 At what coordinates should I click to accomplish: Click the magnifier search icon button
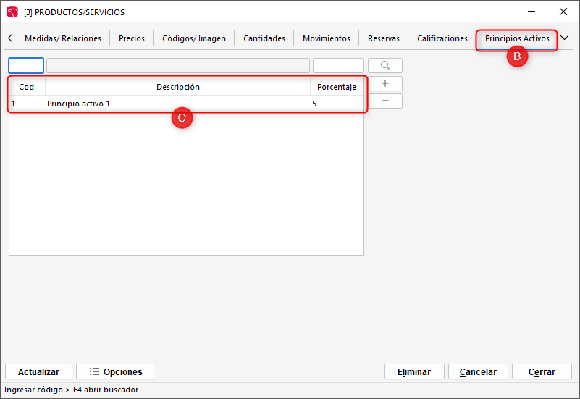click(384, 66)
